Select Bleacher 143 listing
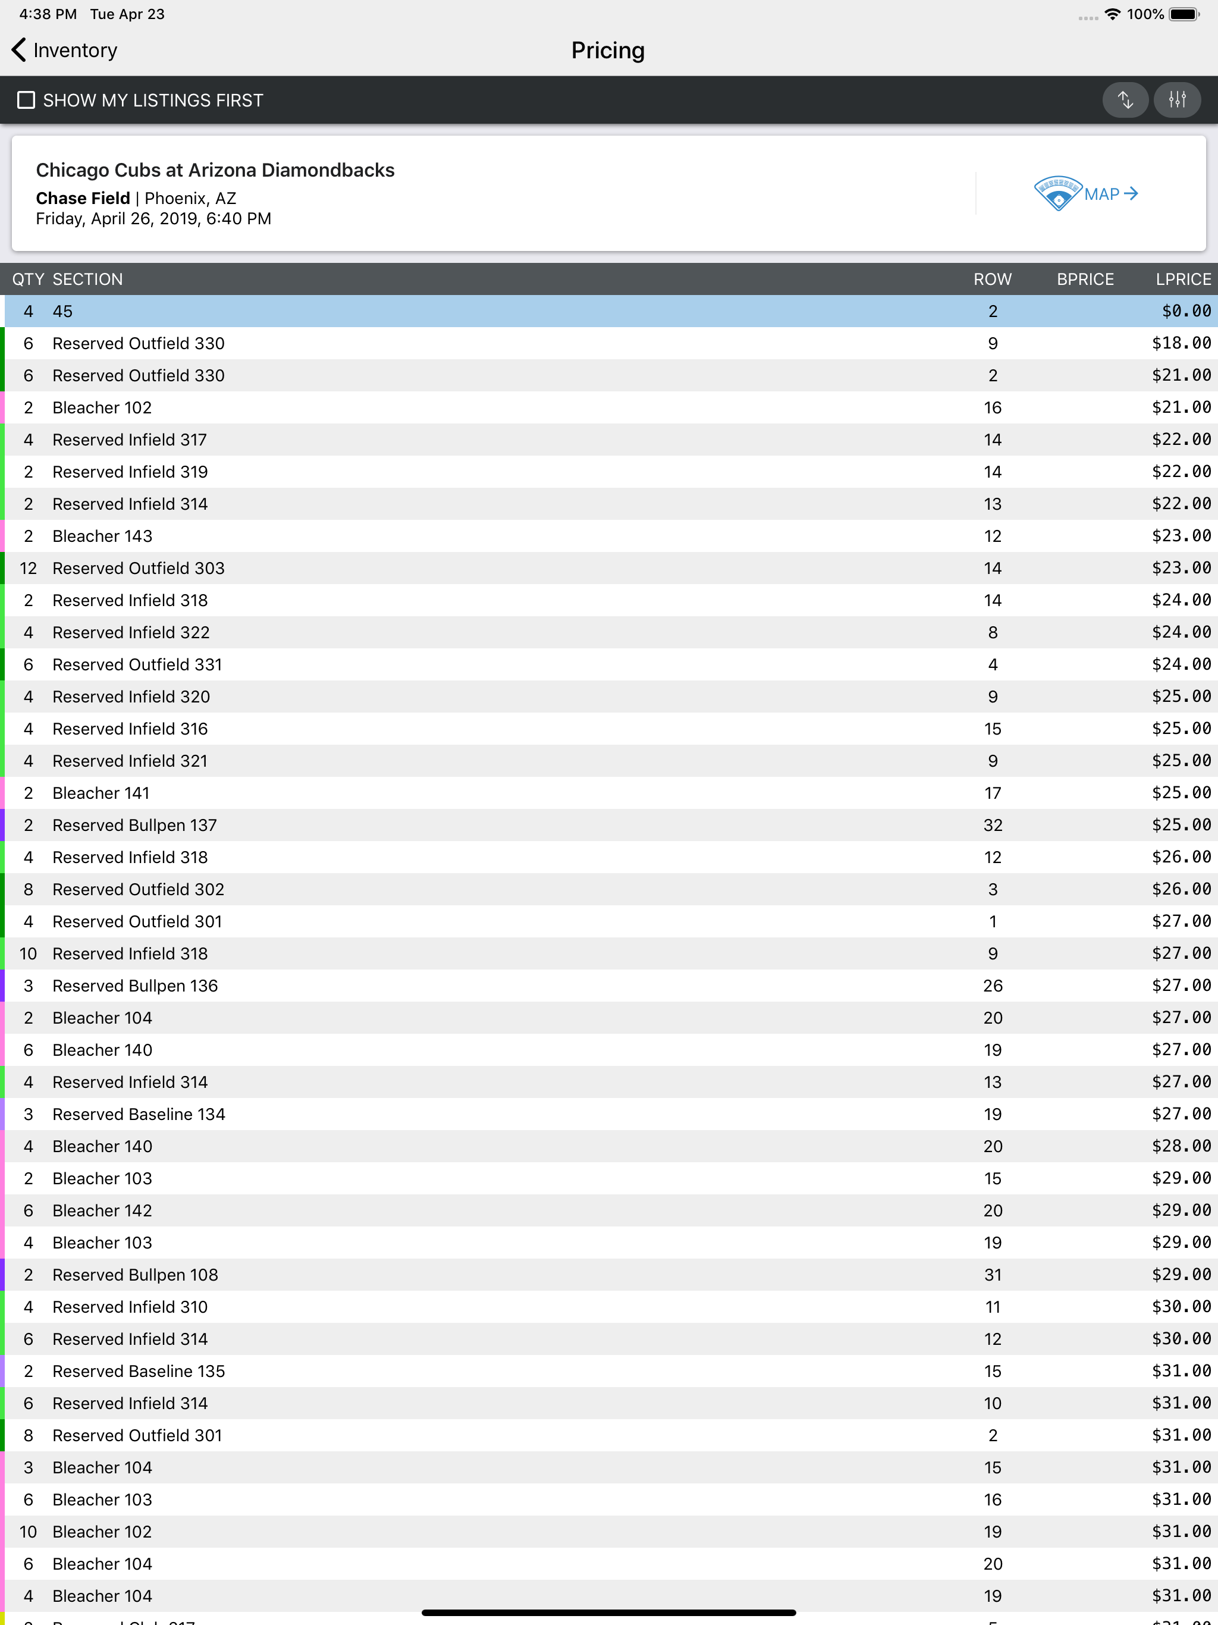Viewport: 1218px width, 1625px height. tap(609, 537)
